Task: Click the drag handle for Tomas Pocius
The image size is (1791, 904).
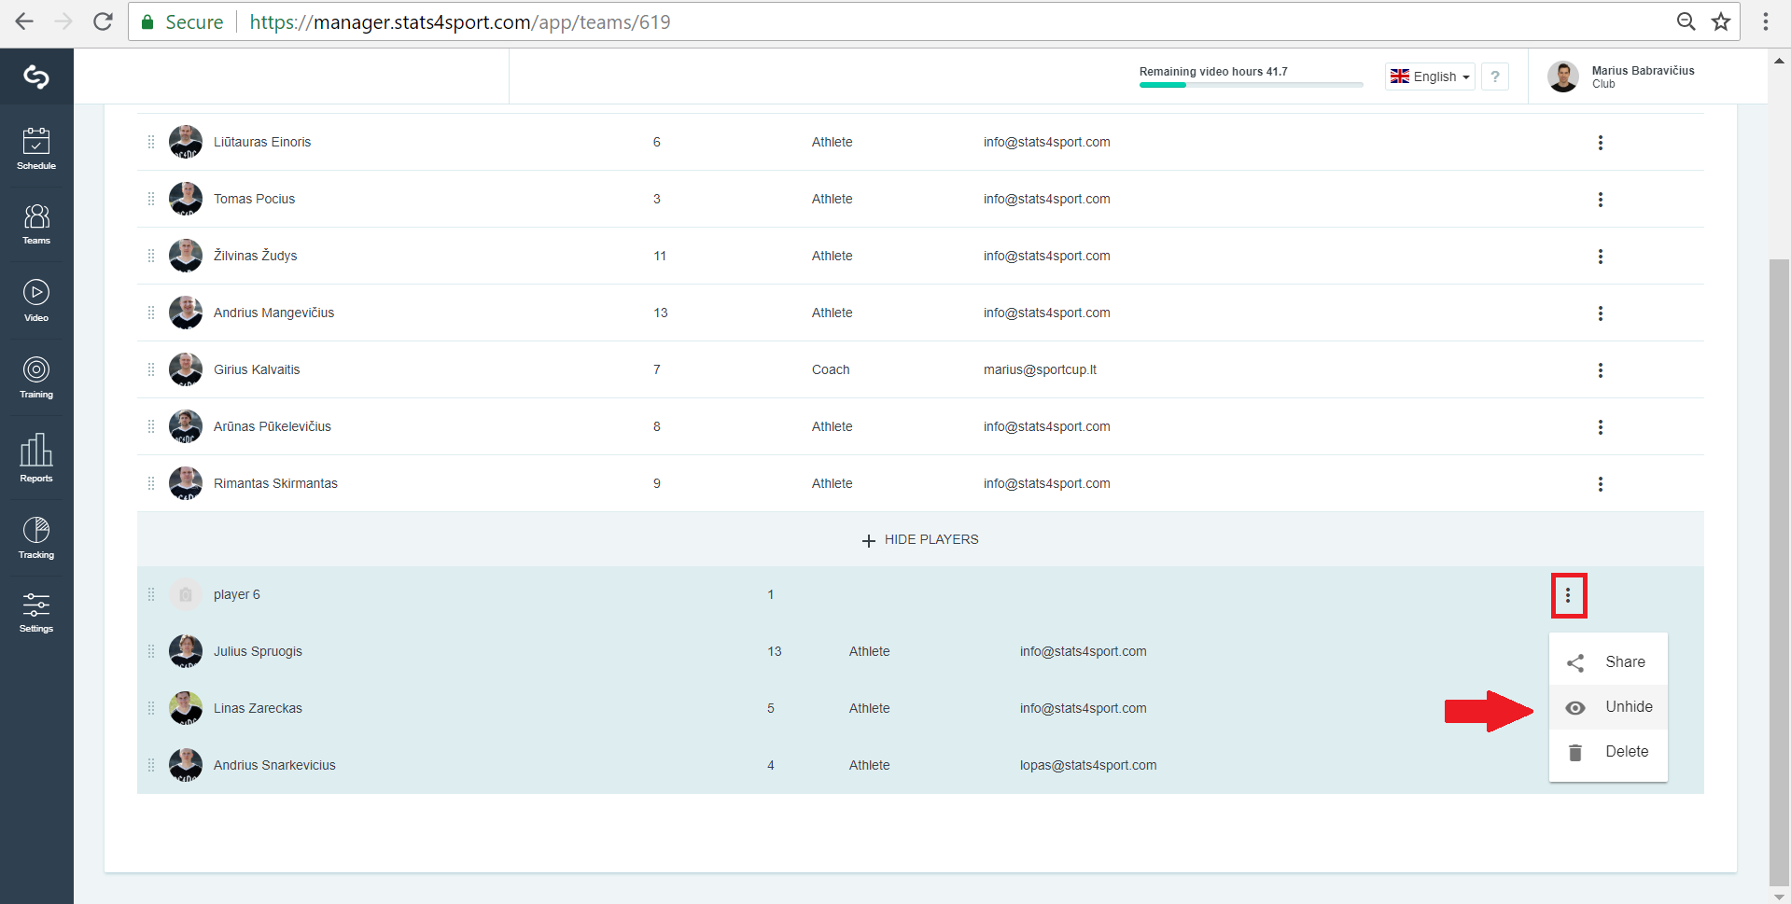Action: point(151,199)
